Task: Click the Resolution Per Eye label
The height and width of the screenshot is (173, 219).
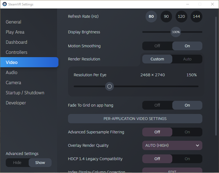Action: click(90, 75)
